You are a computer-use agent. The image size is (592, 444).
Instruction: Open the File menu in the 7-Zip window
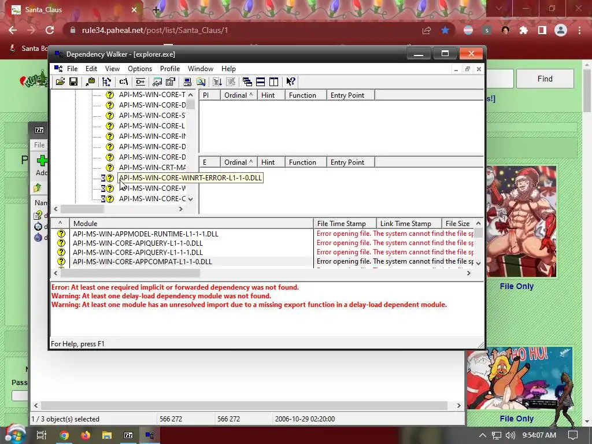tap(39, 145)
